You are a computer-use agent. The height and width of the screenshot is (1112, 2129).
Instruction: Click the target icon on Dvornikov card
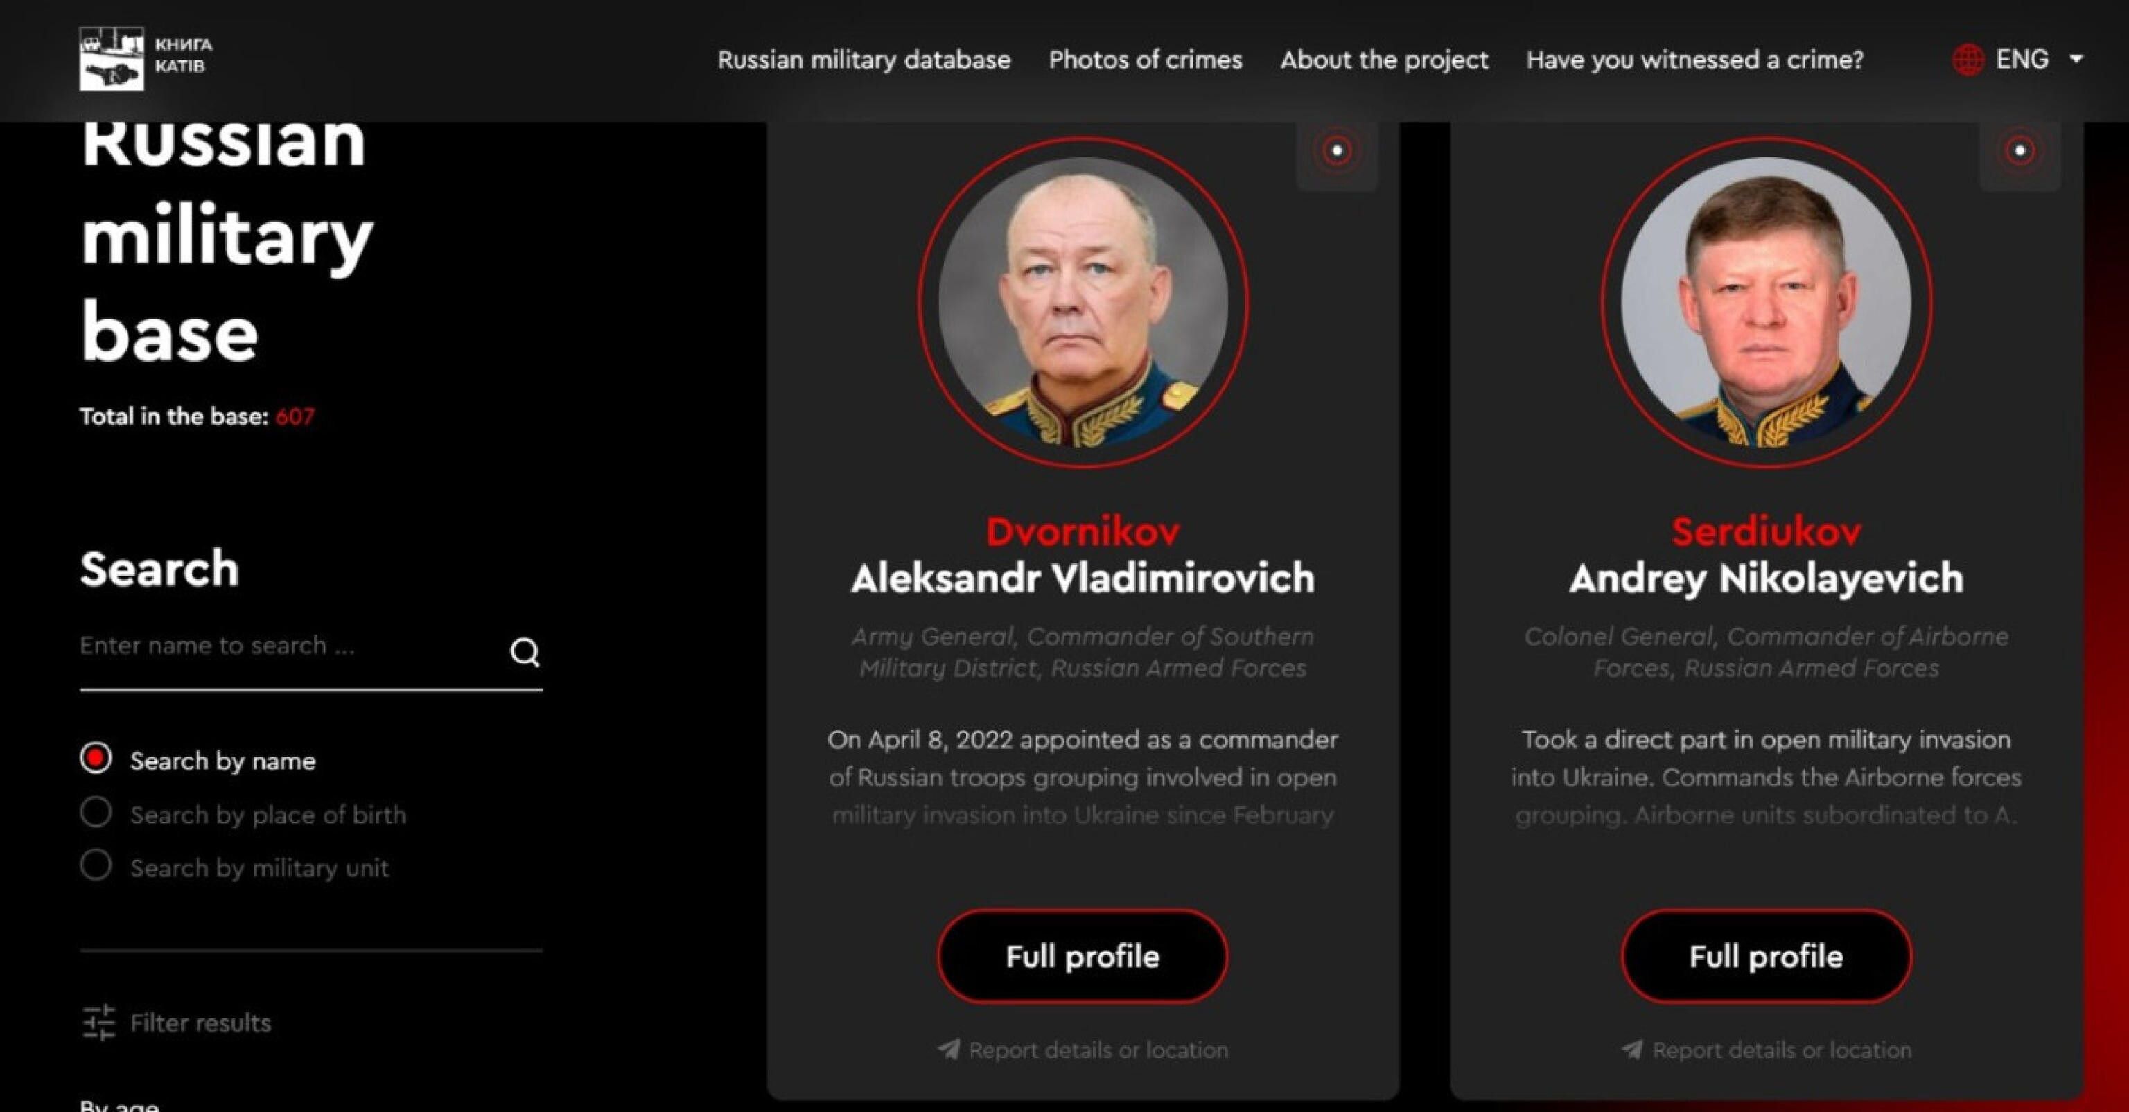1336,150
